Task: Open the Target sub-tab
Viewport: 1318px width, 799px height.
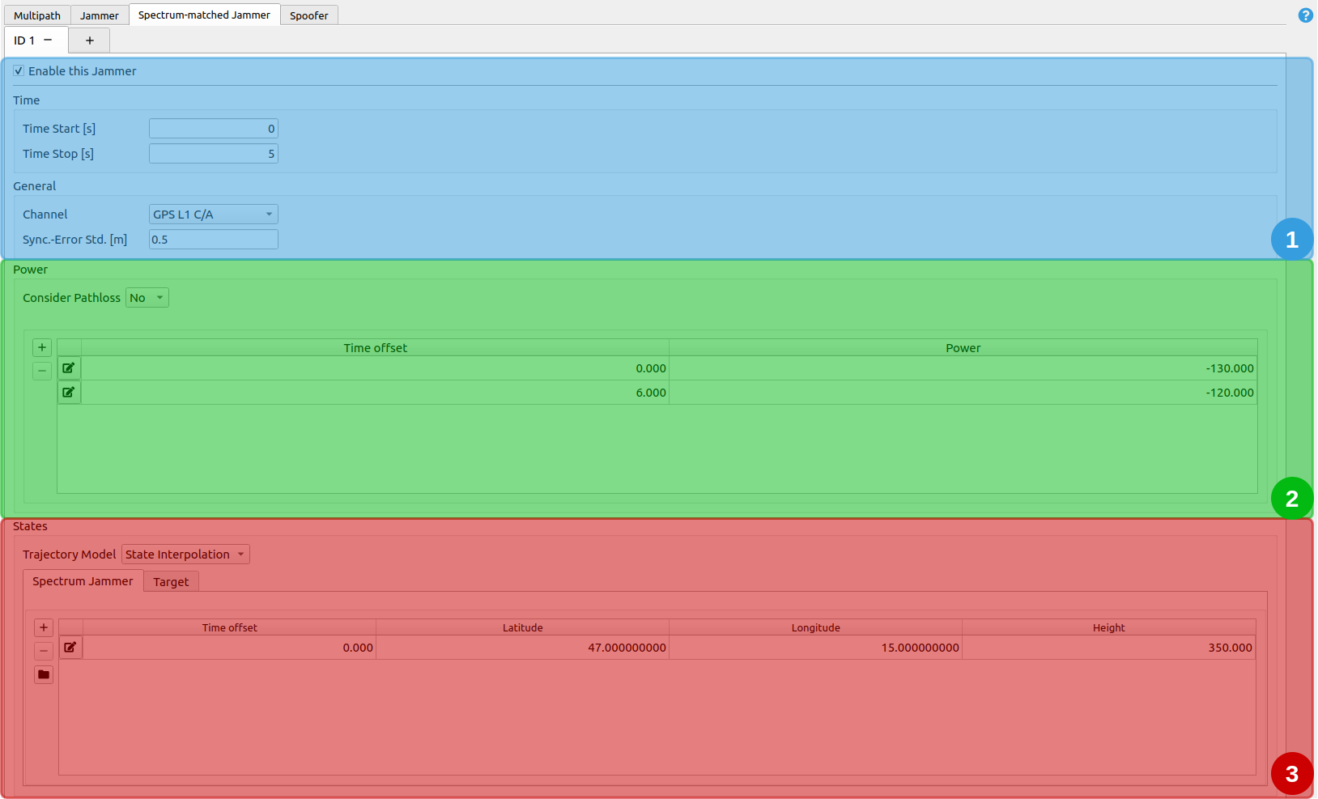Action: [171, 582]
